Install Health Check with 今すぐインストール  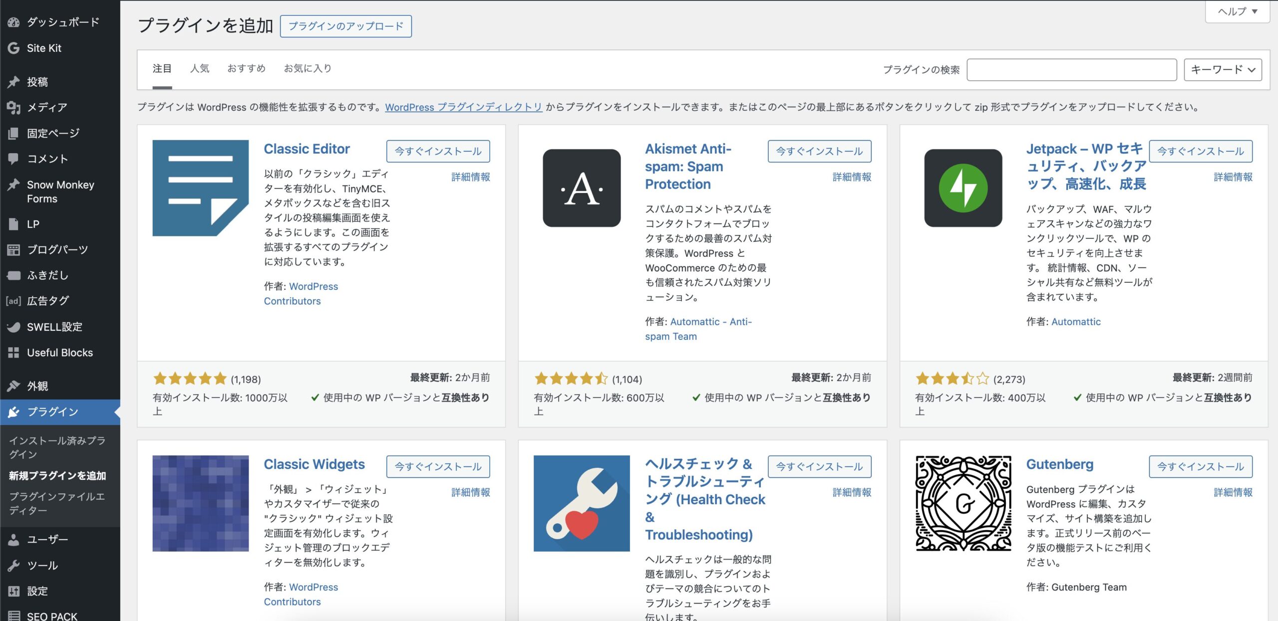click(819, 466)
